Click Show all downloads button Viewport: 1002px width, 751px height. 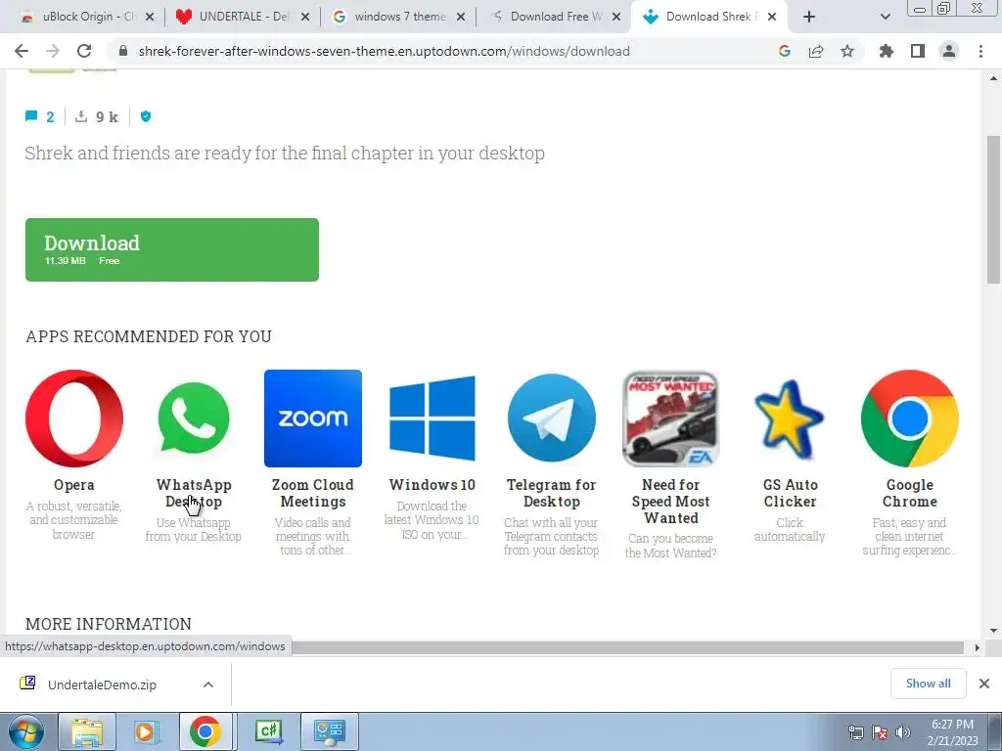(928, 684)
